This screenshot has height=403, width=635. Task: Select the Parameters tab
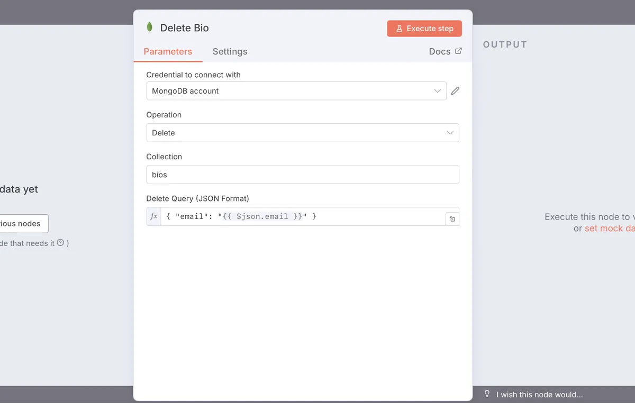click(168, 51)
